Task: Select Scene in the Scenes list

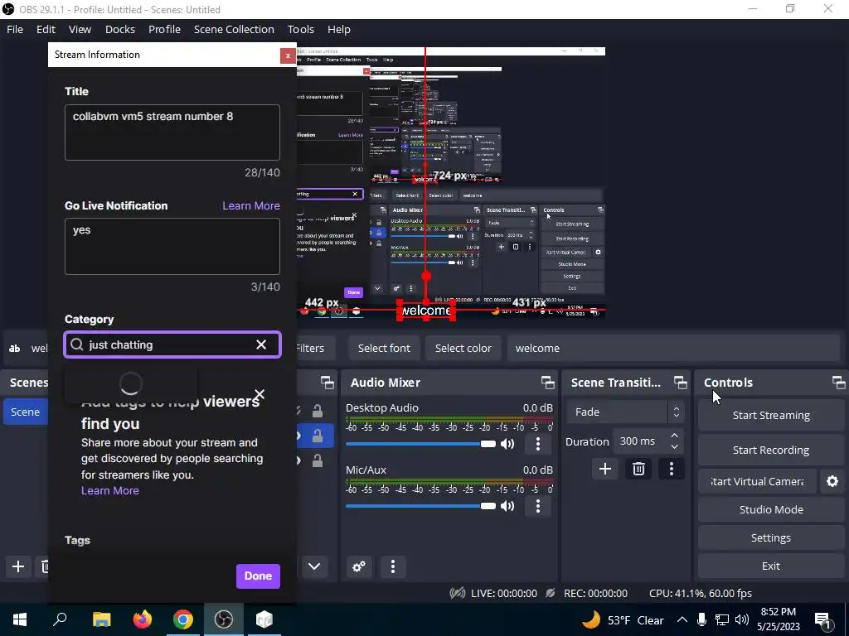Action: (x=26, y=412)
